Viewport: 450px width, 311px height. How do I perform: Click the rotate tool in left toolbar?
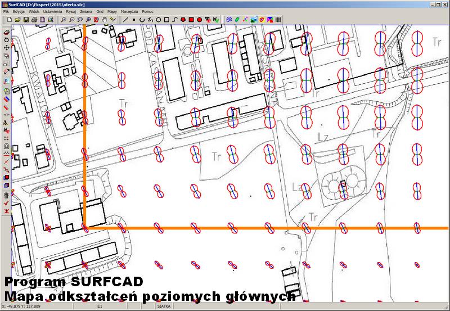[6, 40]
